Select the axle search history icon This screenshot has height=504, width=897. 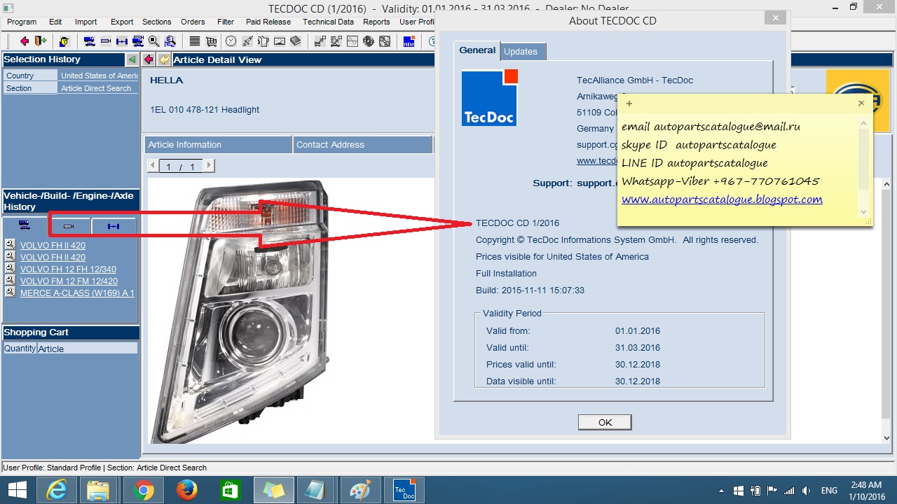click(114, 225)
